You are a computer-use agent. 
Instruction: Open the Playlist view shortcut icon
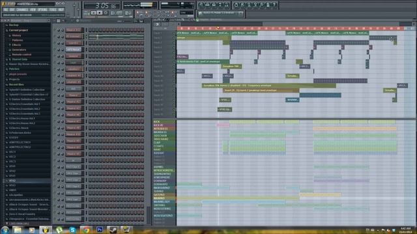(201, 5)
